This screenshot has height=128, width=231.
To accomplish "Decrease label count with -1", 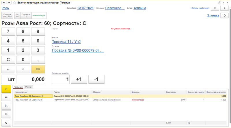I will click(96, 79).
